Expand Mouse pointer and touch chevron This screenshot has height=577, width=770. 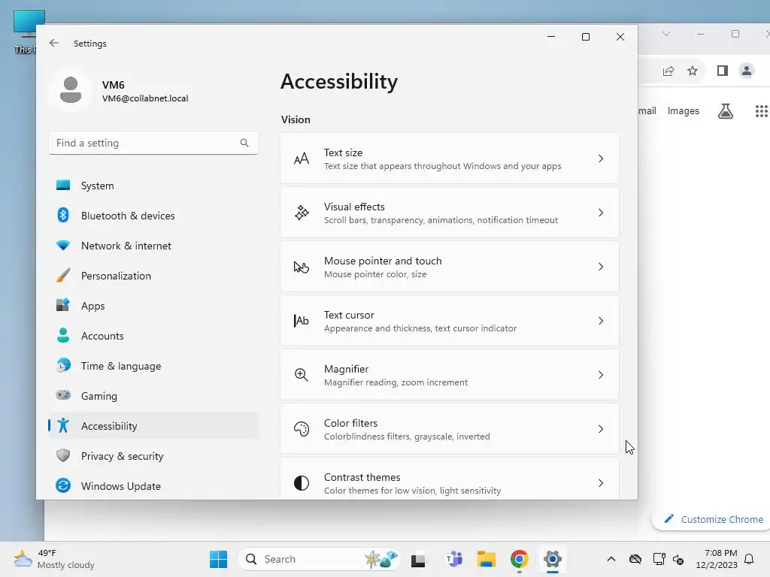(x=601, y=267)
